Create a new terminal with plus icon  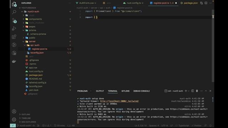coord(186,91)
